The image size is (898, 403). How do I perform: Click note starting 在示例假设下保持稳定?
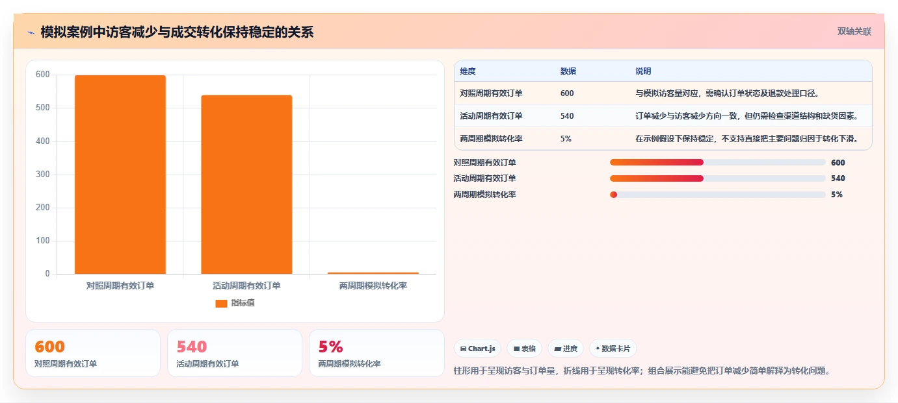point(746,139)
